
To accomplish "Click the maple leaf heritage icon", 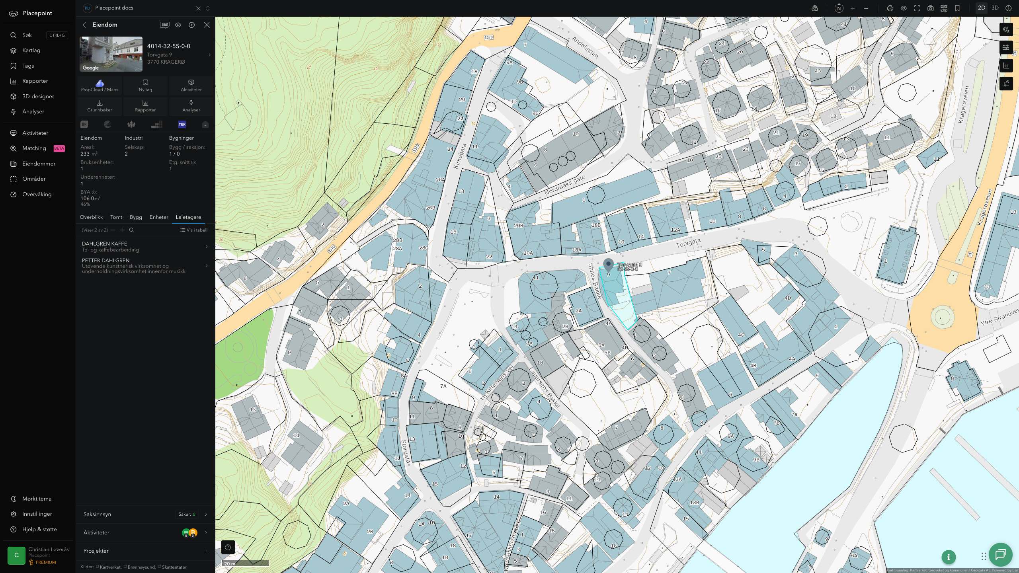I will [x=131, y=125].
